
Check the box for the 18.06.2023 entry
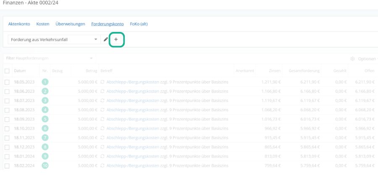(7, 91)
